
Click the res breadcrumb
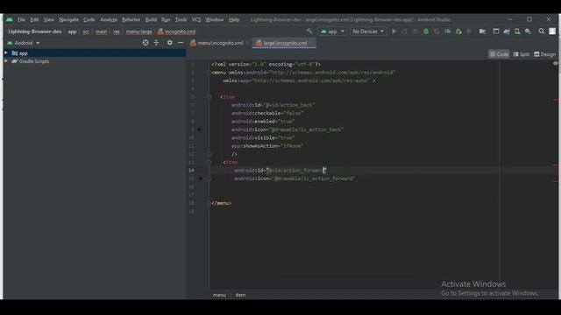pyautogui.click(x=117, y=31)
